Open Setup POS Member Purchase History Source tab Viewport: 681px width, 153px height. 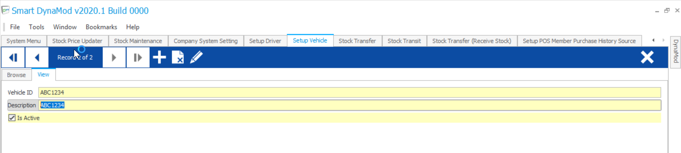click(x=579, y=41)
